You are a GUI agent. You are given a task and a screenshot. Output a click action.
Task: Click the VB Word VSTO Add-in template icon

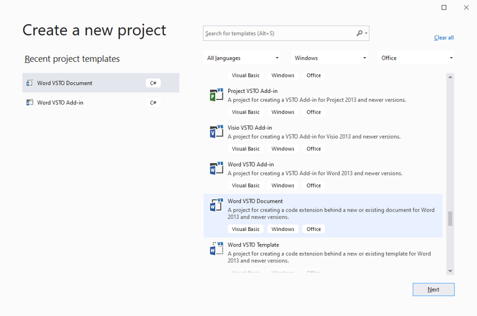click(x=216, y=168)
